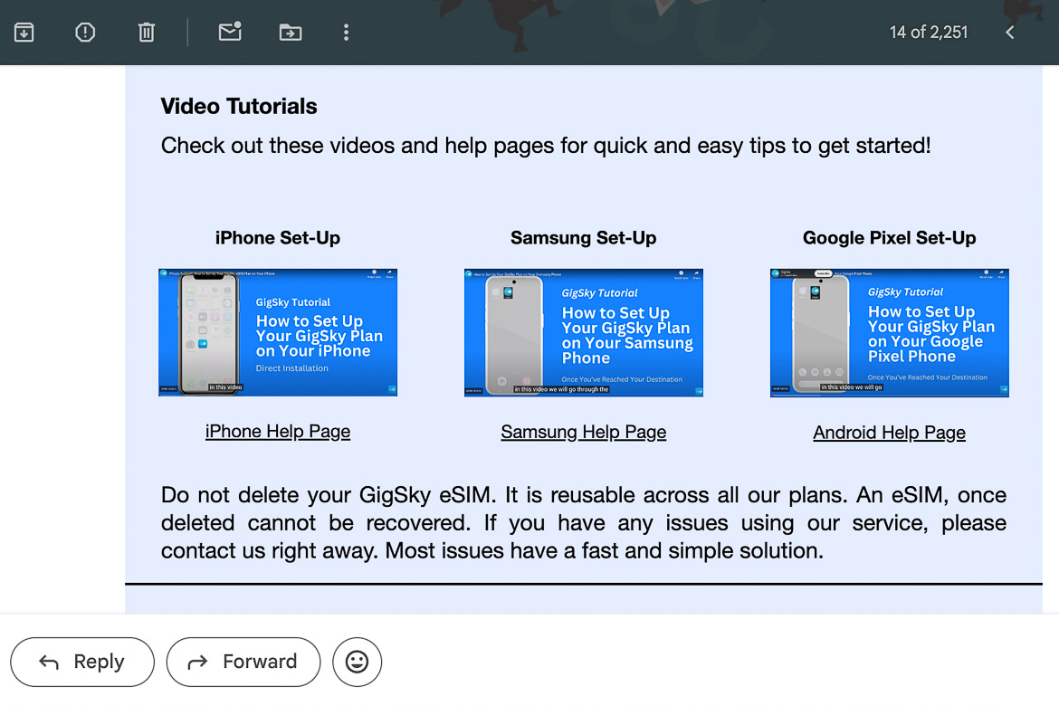This screenshot has width=1059, height=706.
Task: Select the smiley face reaction button
Action: pyautogui.click(x=357, y=662)
